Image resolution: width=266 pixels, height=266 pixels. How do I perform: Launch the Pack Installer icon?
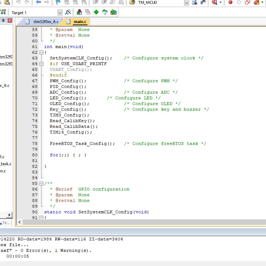click(113, 12)
